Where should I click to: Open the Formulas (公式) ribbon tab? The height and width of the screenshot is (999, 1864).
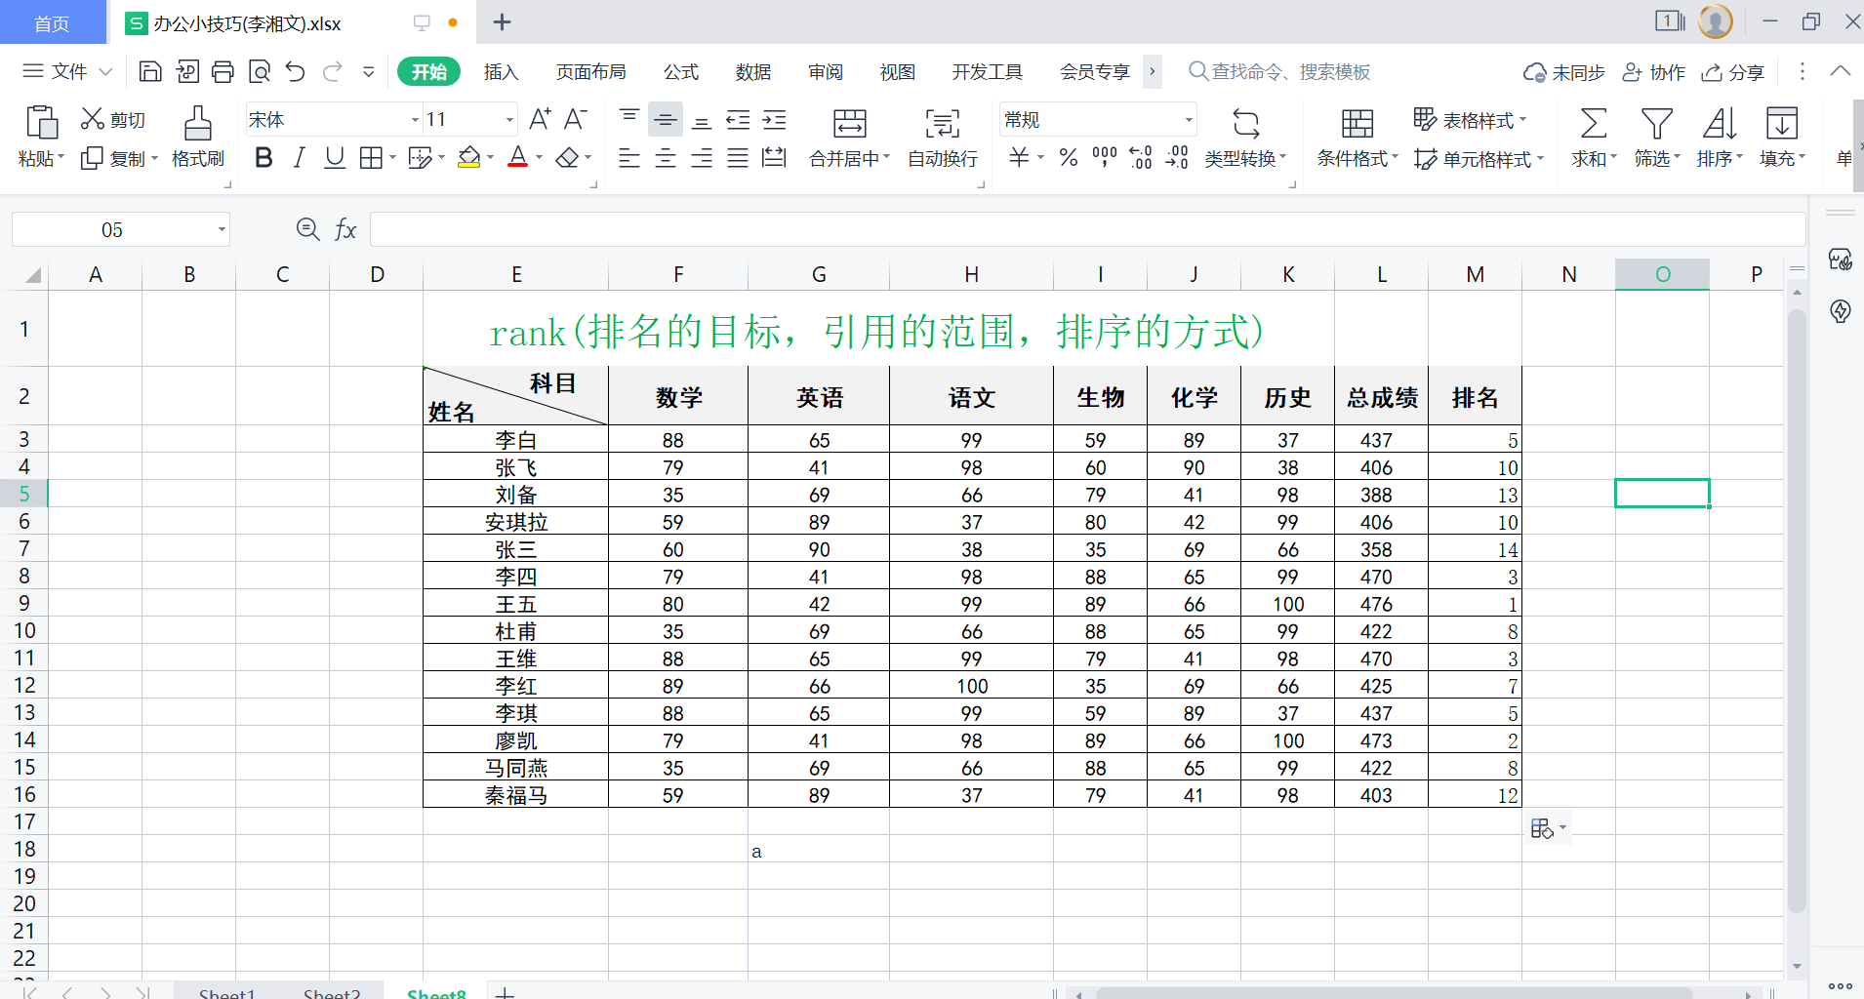pos(680,72)
